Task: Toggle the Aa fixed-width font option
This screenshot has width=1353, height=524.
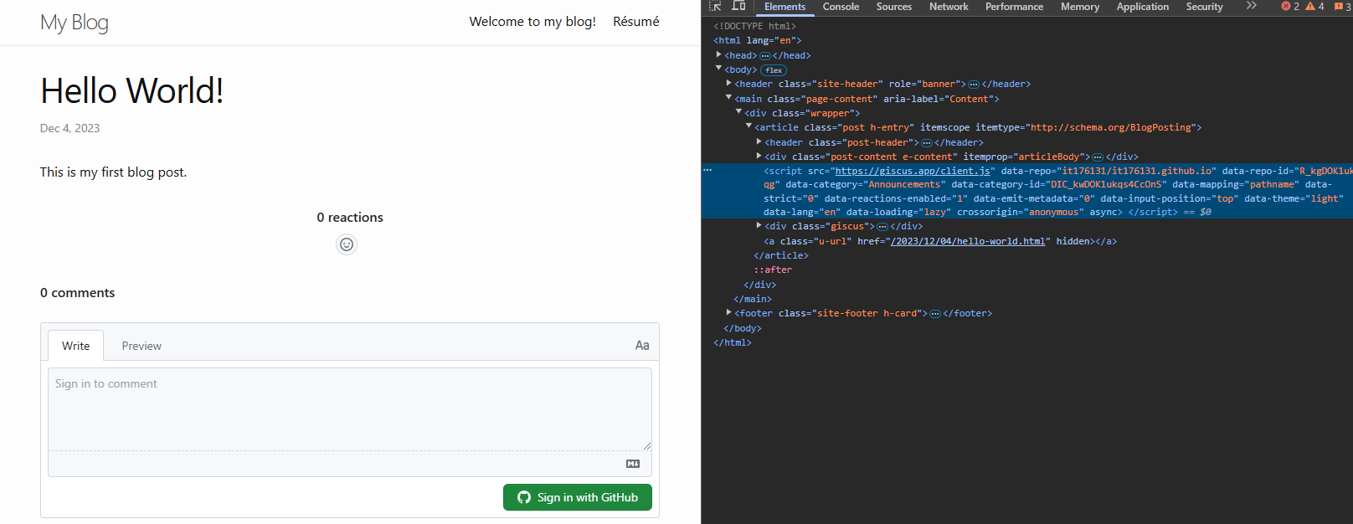Action: pos(642,345)
